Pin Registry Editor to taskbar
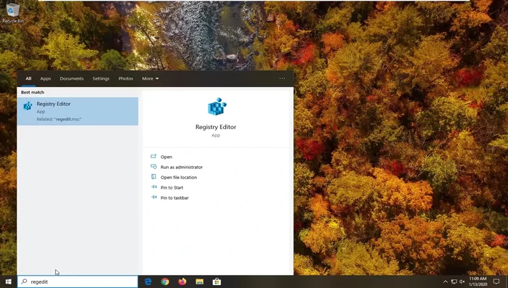This screenshot has height=288, width=508. point(174,198)
